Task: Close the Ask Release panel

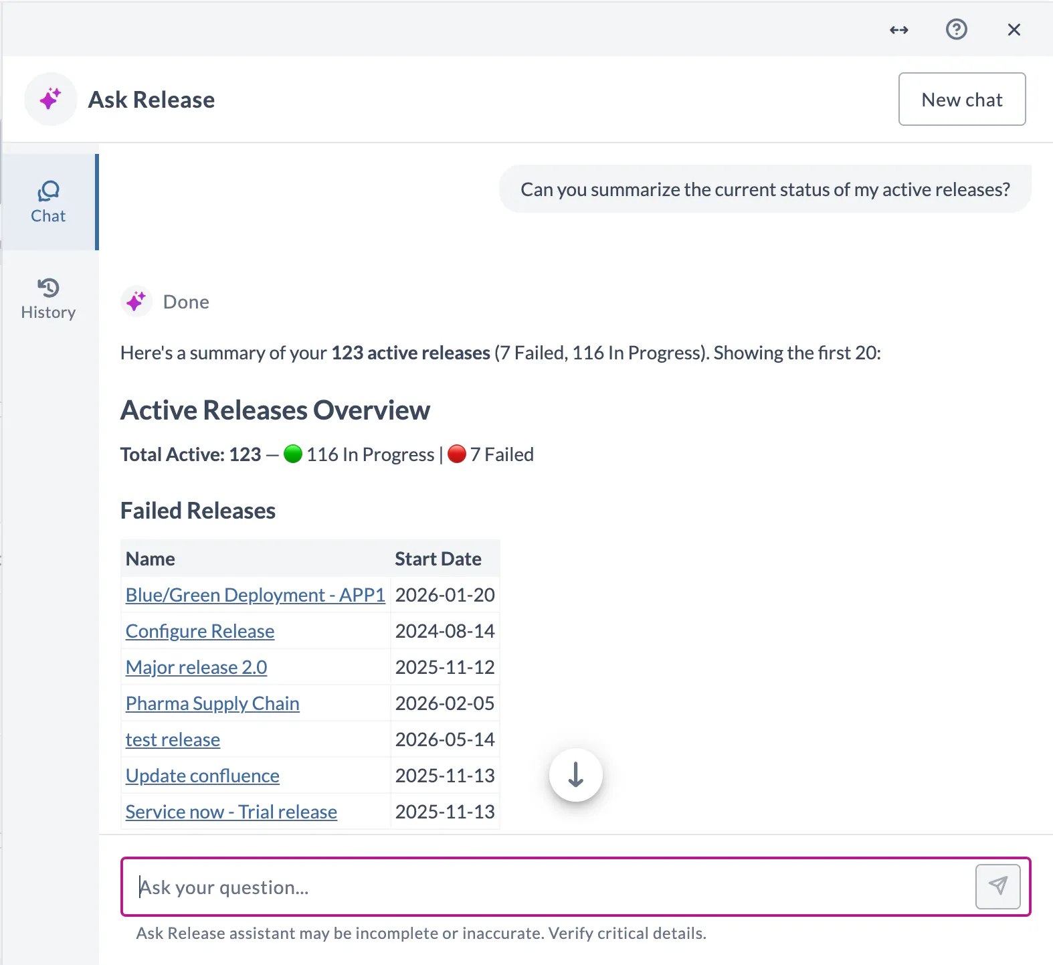Action: [x=1014, y=29]
